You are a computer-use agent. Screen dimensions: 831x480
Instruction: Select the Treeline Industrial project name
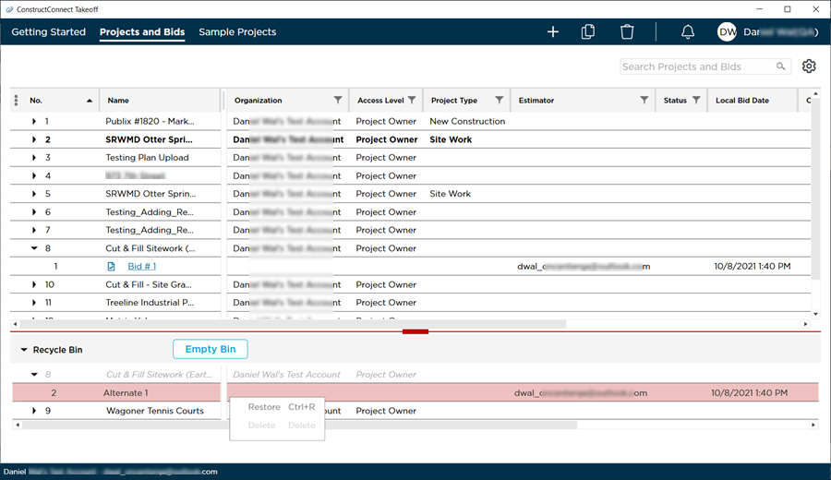pyautogui.click(x=150, y=303)
